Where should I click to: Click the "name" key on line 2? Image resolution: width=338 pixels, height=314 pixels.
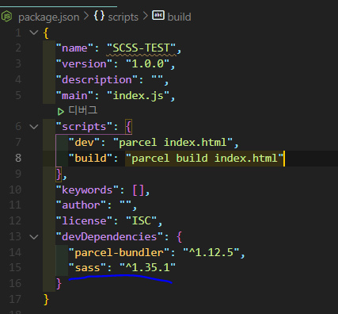74,48
